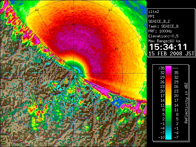
Task: Pick the bright magenta >35 dBZ swatch
Action: 168,68
